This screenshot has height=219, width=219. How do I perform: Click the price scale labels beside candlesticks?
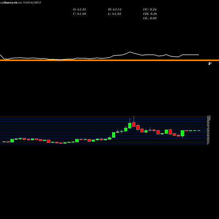coord(208,130)
